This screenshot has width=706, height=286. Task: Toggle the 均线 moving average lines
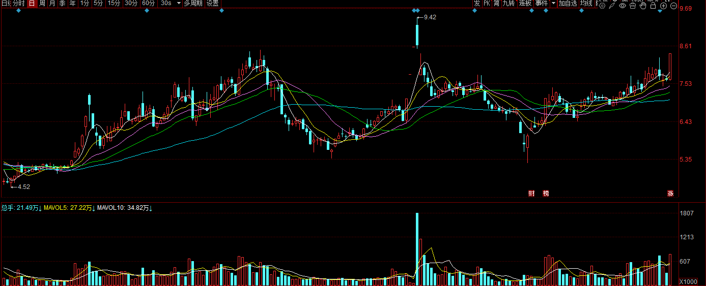pos(586,3)
